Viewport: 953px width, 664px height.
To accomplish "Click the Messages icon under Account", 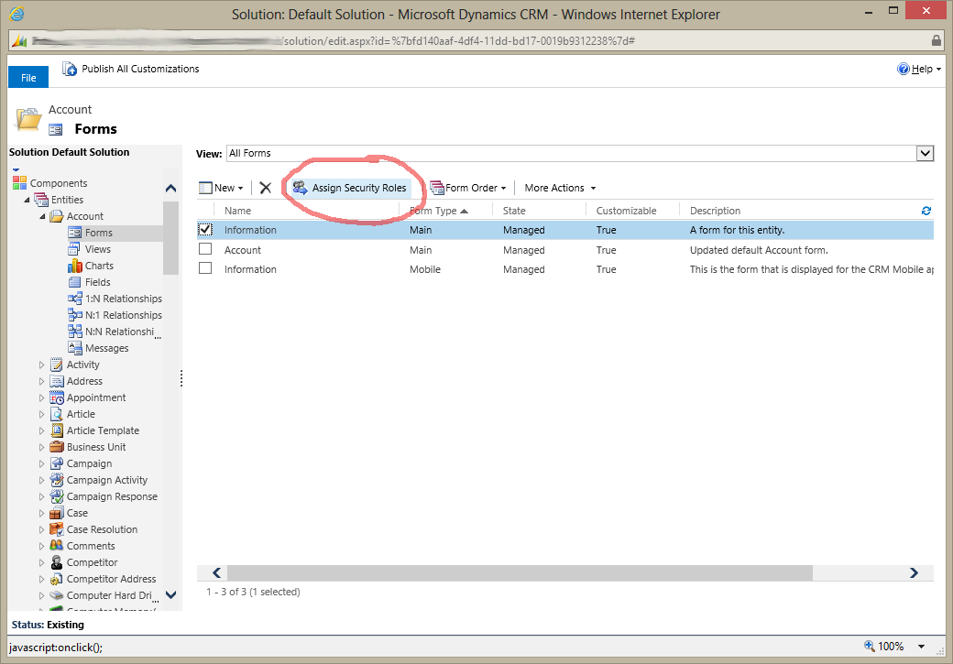I will (75, 347).
